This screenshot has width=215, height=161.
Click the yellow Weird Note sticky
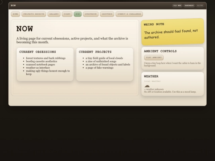coord(173,32)
